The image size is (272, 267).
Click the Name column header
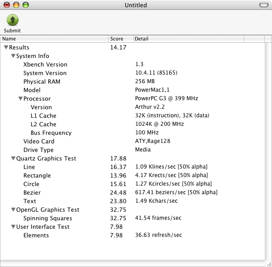(x=54, y=39)
